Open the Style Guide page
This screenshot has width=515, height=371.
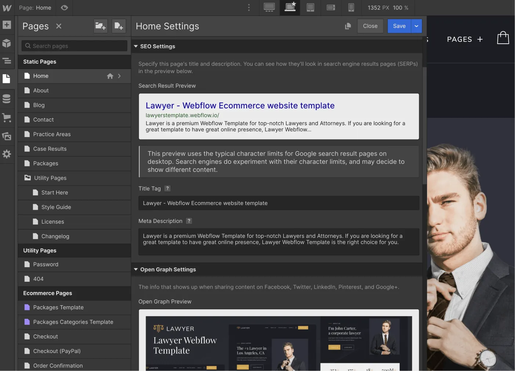point(56,207)
